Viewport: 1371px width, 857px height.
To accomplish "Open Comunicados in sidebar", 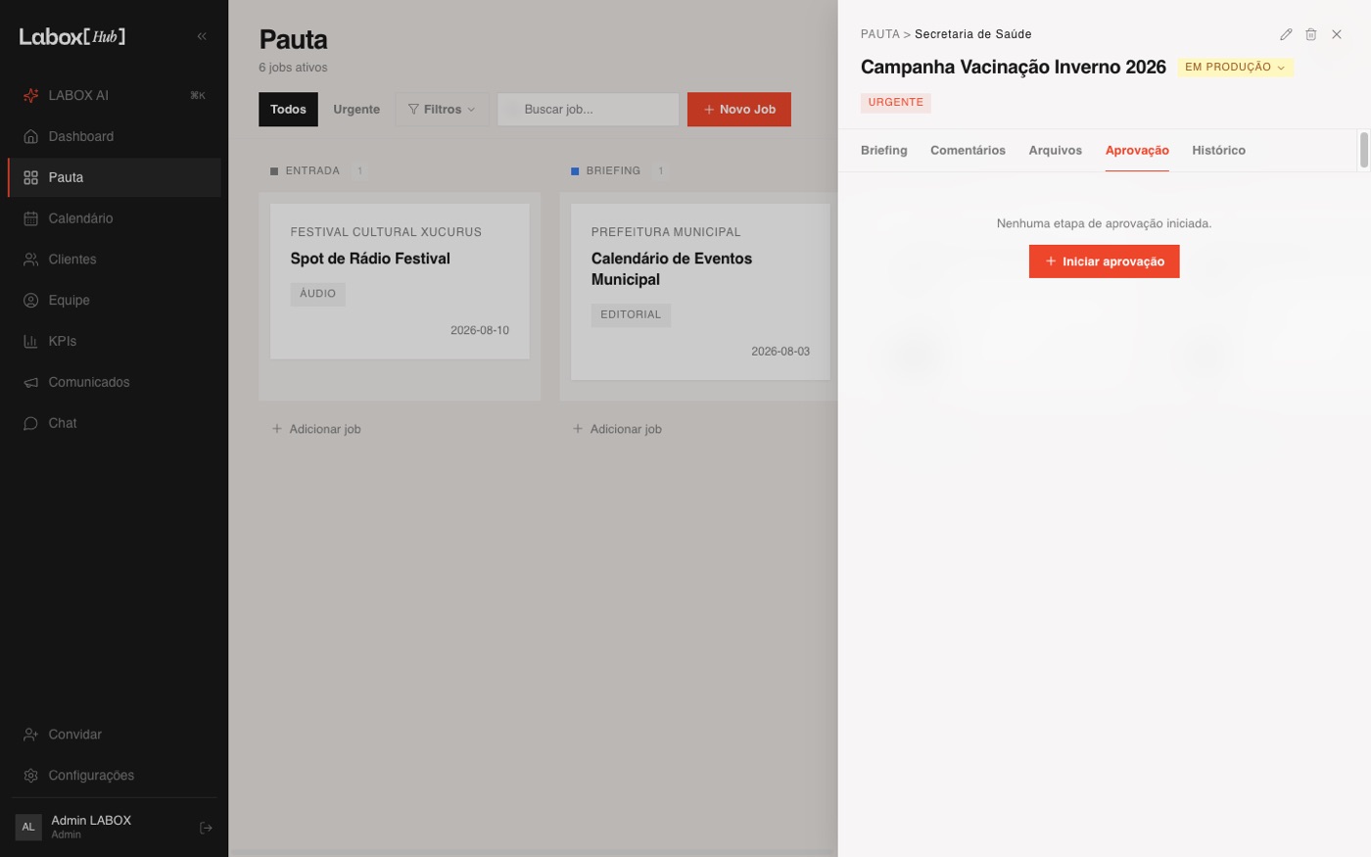I will coord(114,383).
